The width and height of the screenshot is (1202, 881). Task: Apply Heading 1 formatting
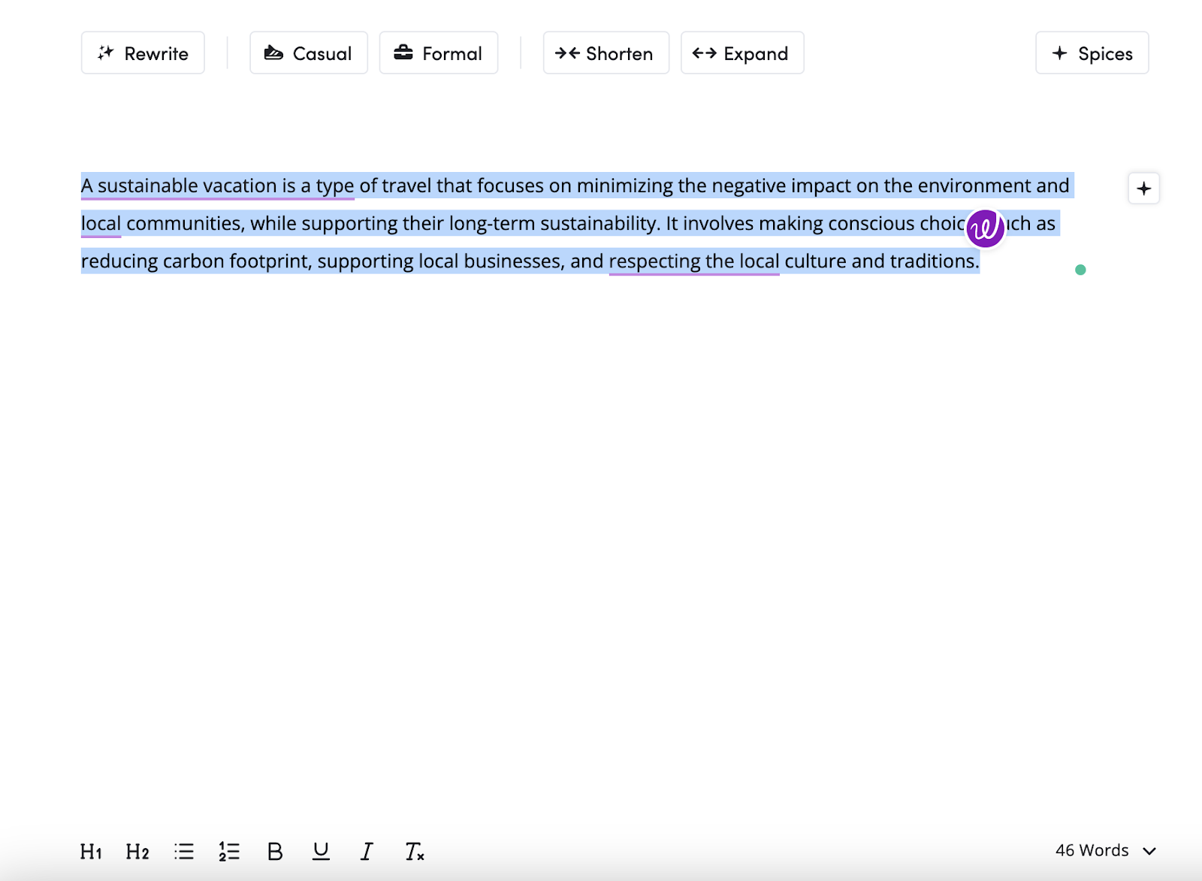(x=91, y=852)
